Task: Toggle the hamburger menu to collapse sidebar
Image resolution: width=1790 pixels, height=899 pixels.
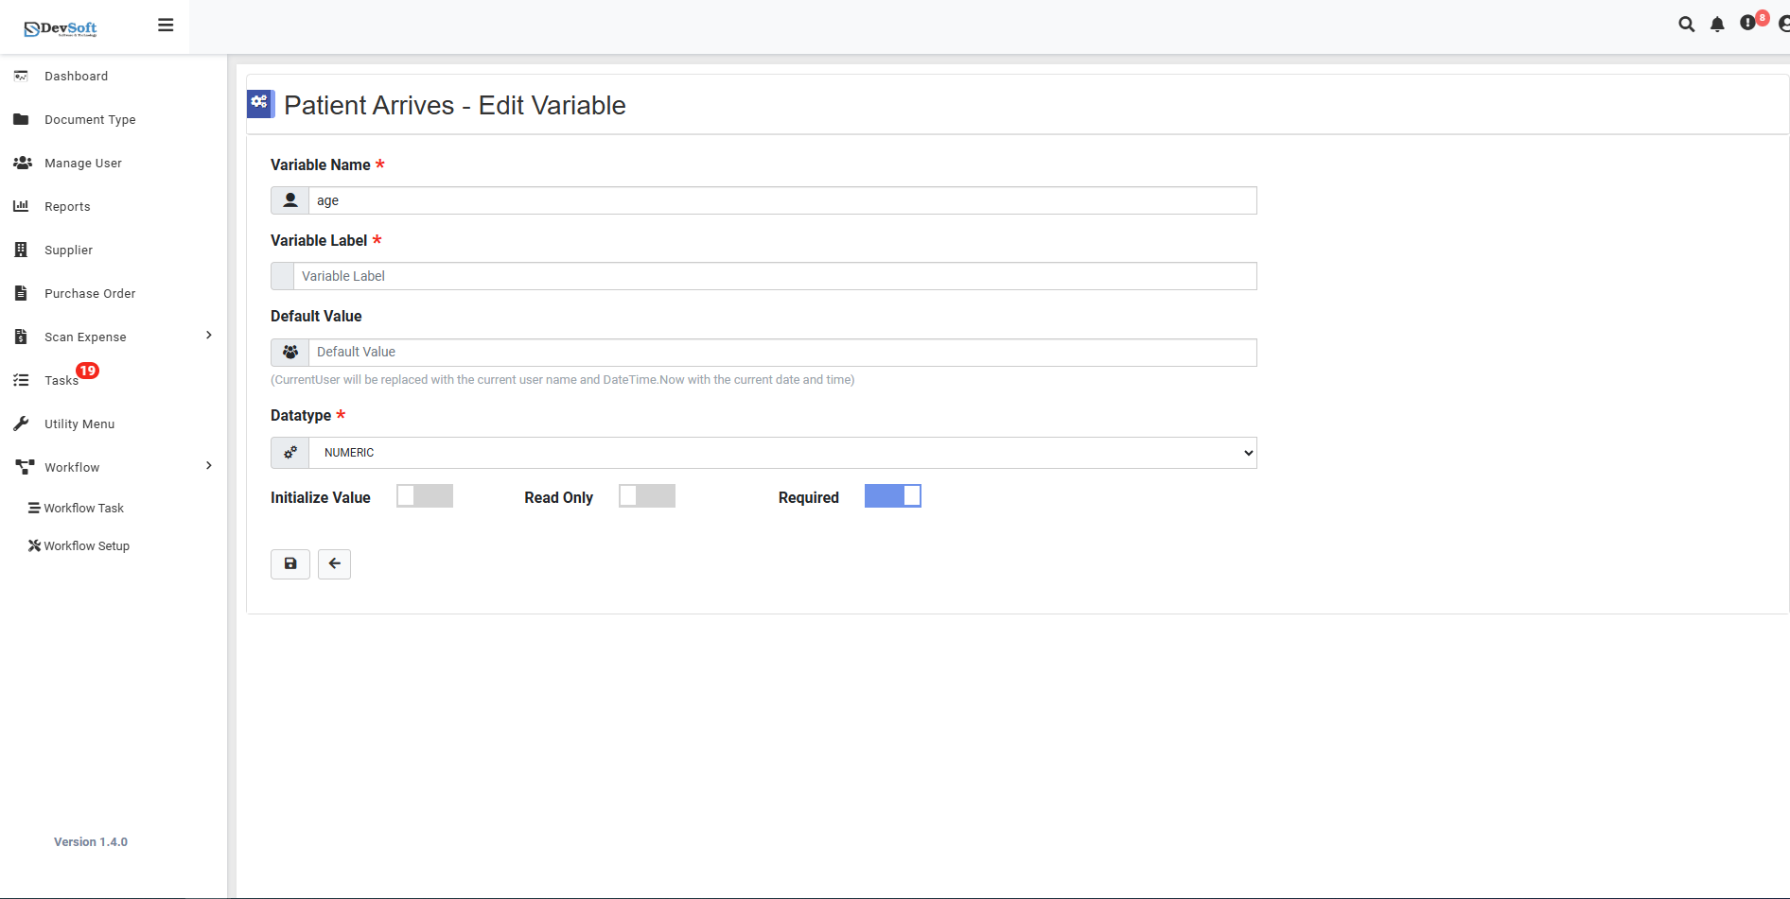Action: (166, 24)
